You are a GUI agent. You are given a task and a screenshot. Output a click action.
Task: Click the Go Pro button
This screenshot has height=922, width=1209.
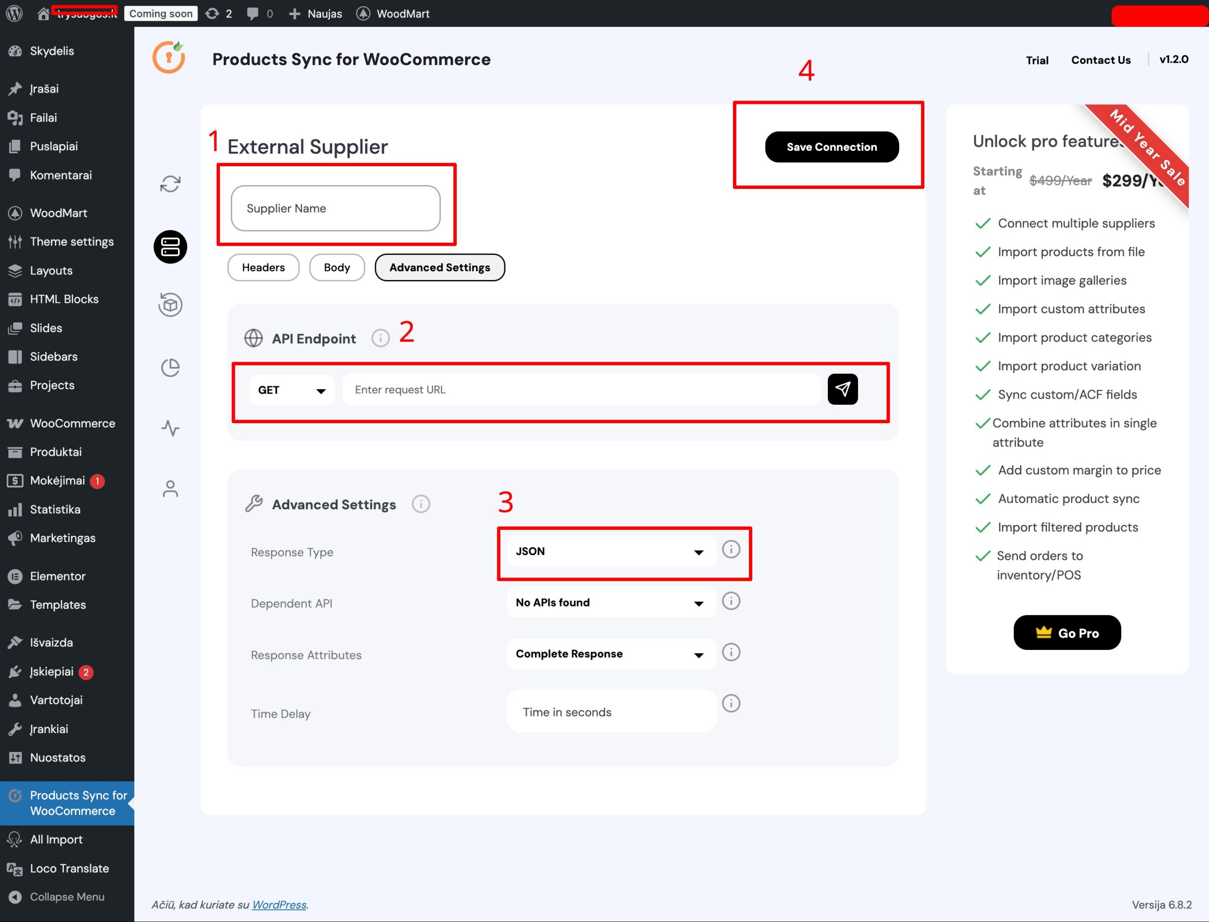click(x=1066, y=633)
